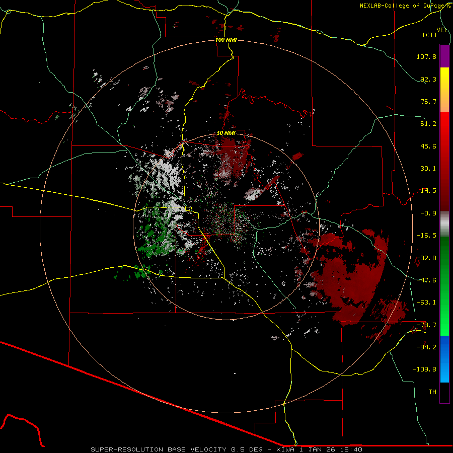Select the -94.2 scale label
The width and height of the screenshot is (453, 453).
tap(426, 347)
